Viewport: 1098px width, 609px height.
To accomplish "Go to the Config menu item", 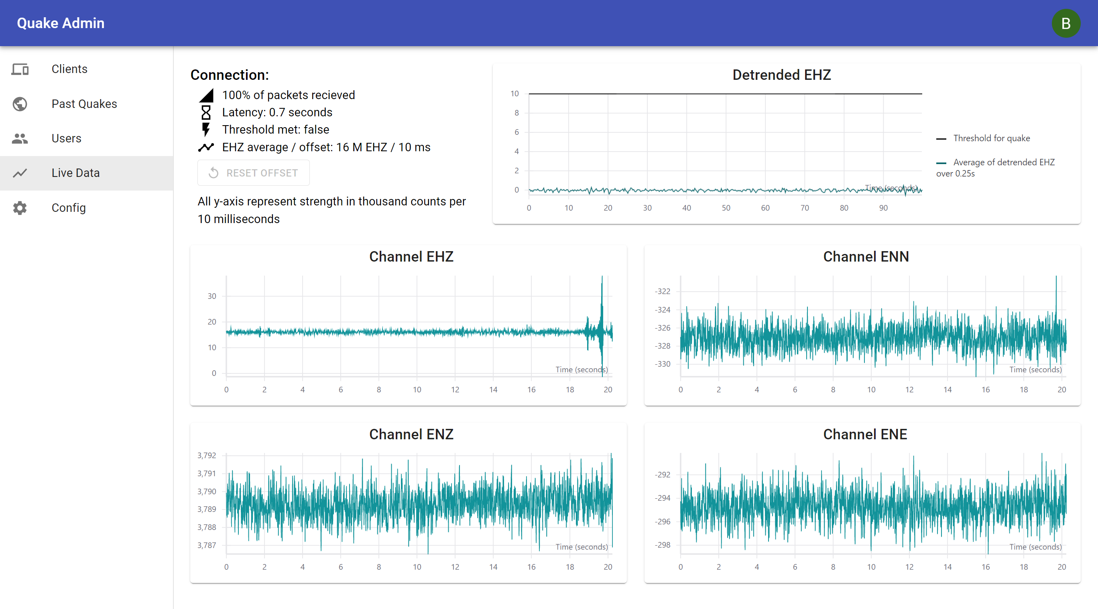I will coord(69,208).
